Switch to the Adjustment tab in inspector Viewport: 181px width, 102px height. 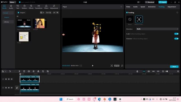172,7
